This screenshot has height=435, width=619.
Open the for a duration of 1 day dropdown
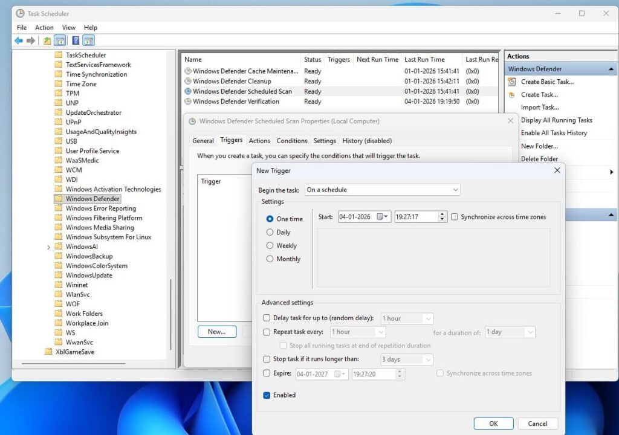pyautogui.click(x=510, y=332)
